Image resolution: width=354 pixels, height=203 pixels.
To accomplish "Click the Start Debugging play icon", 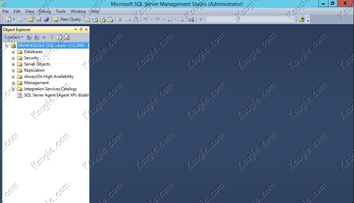I will click(x=201, y=20).
